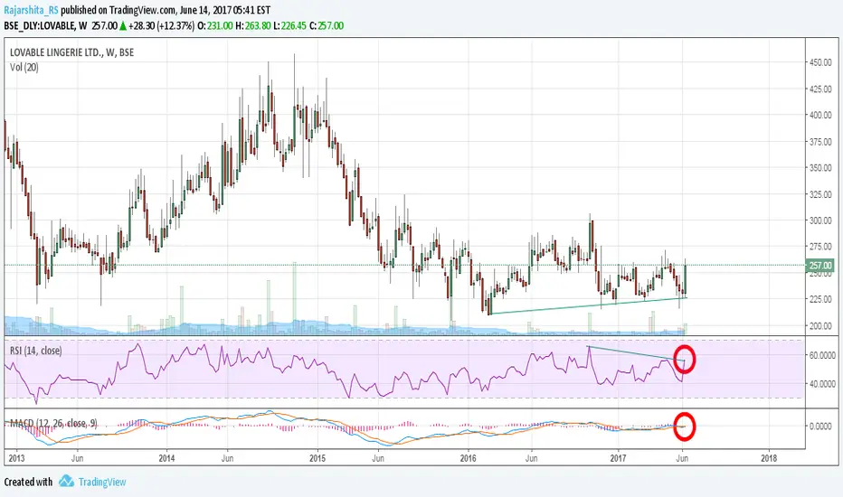
Task: Click the +28.30 (+12.37%) change value
Action: 161,25
